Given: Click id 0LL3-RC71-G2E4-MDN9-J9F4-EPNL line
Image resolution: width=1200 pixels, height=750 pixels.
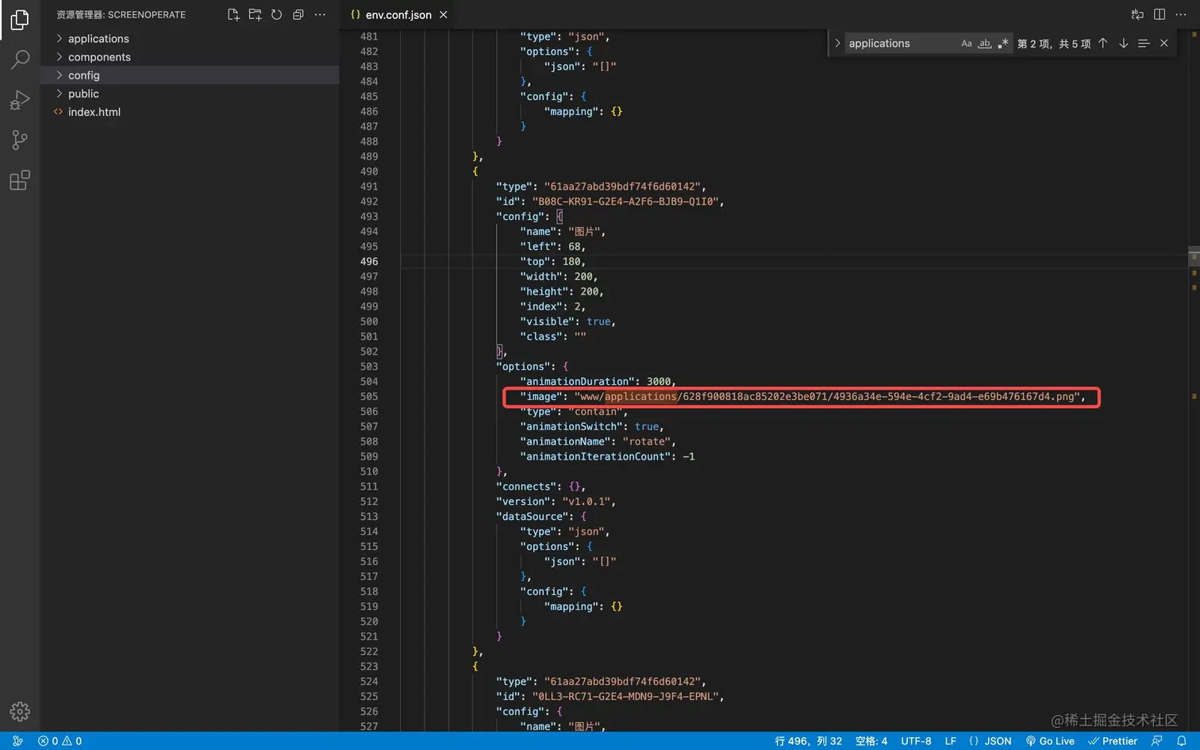Looking at the screenshot, I should tap(610, 696).
